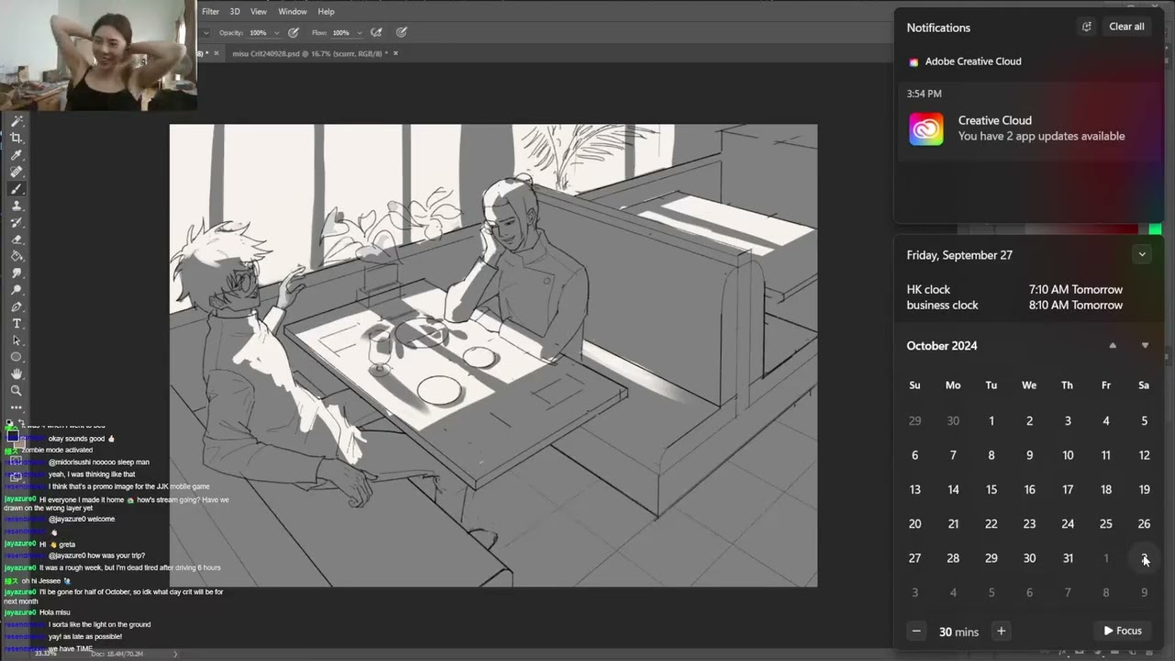
Task: Select the Path Selection tool
Action: [17, 341]
